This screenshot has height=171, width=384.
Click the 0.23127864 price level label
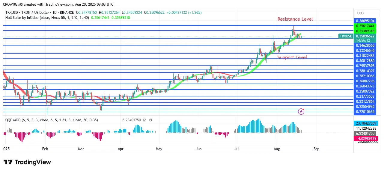pyautogui.click(x=365, y=102)
